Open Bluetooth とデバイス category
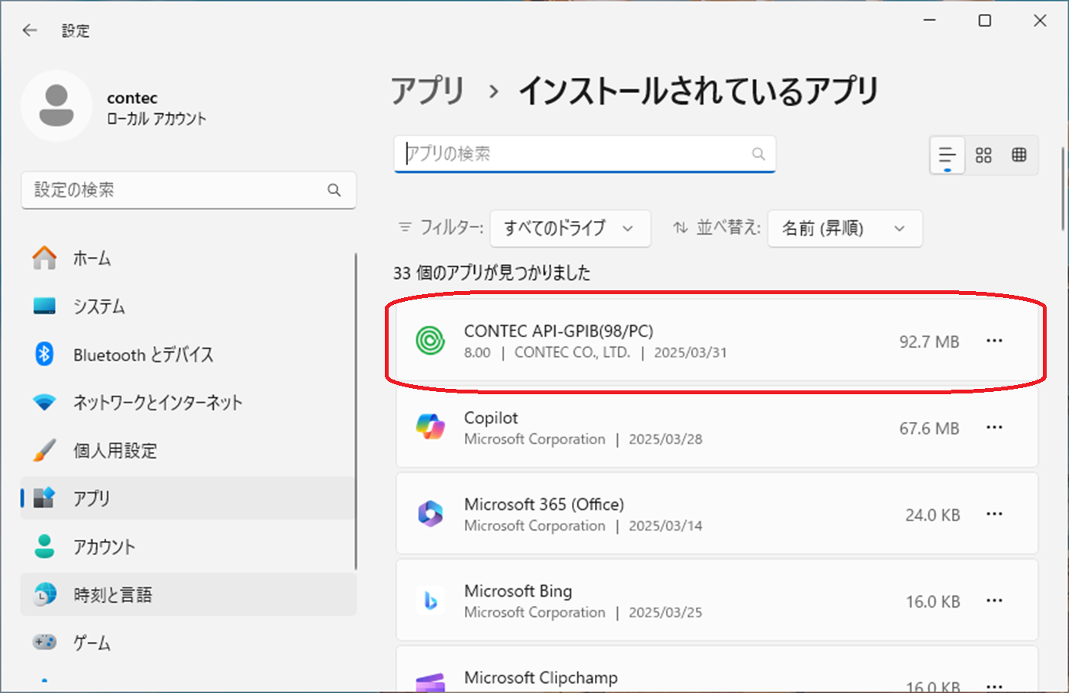This screenshot has height=693, width=1069. coord(189,354)
